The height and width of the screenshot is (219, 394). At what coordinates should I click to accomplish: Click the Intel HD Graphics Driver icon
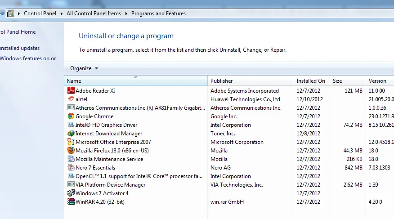point(71,125)
